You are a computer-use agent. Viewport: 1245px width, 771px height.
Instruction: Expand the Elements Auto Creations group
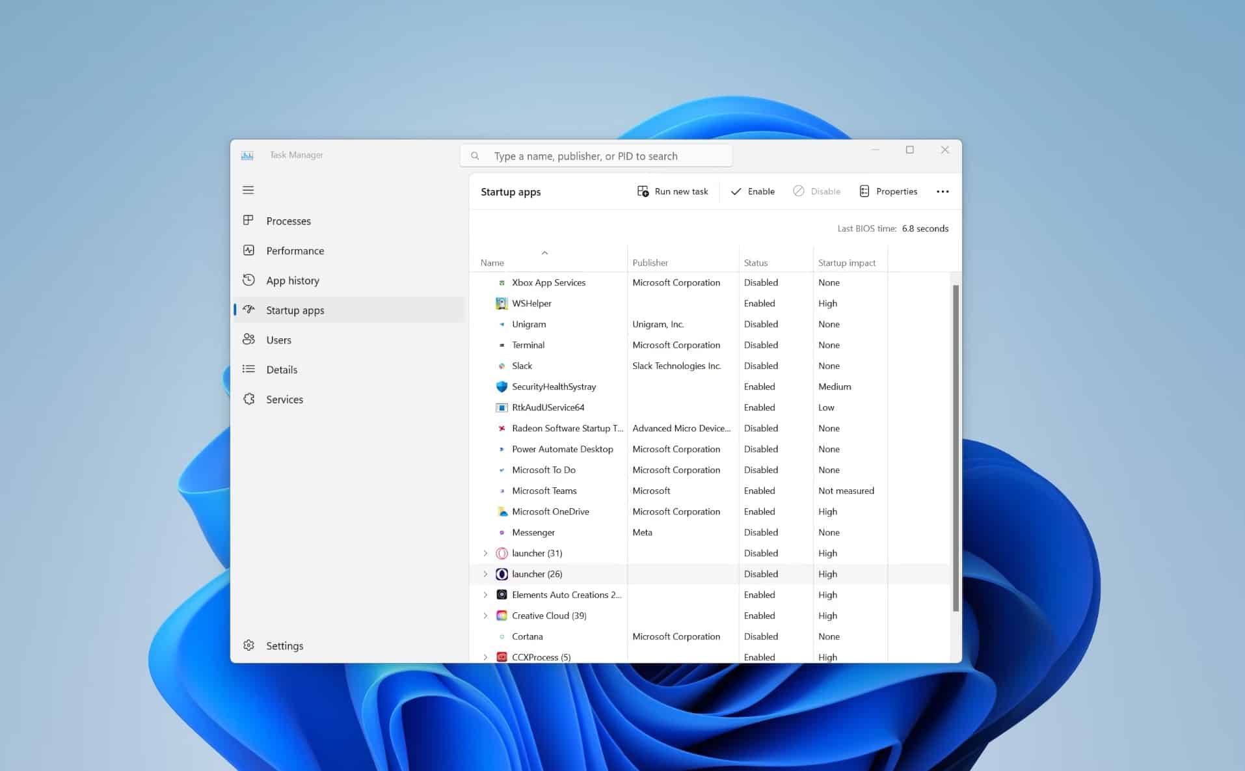coord(485,595)
